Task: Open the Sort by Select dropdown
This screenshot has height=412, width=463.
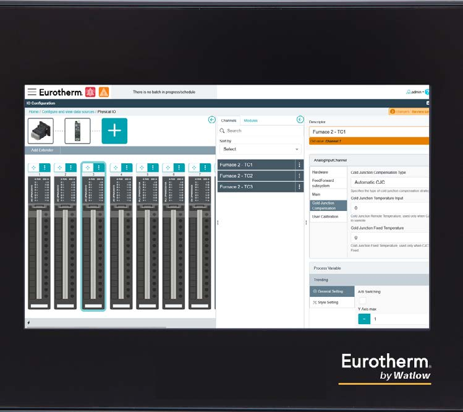Action: (x=260, y=149)
